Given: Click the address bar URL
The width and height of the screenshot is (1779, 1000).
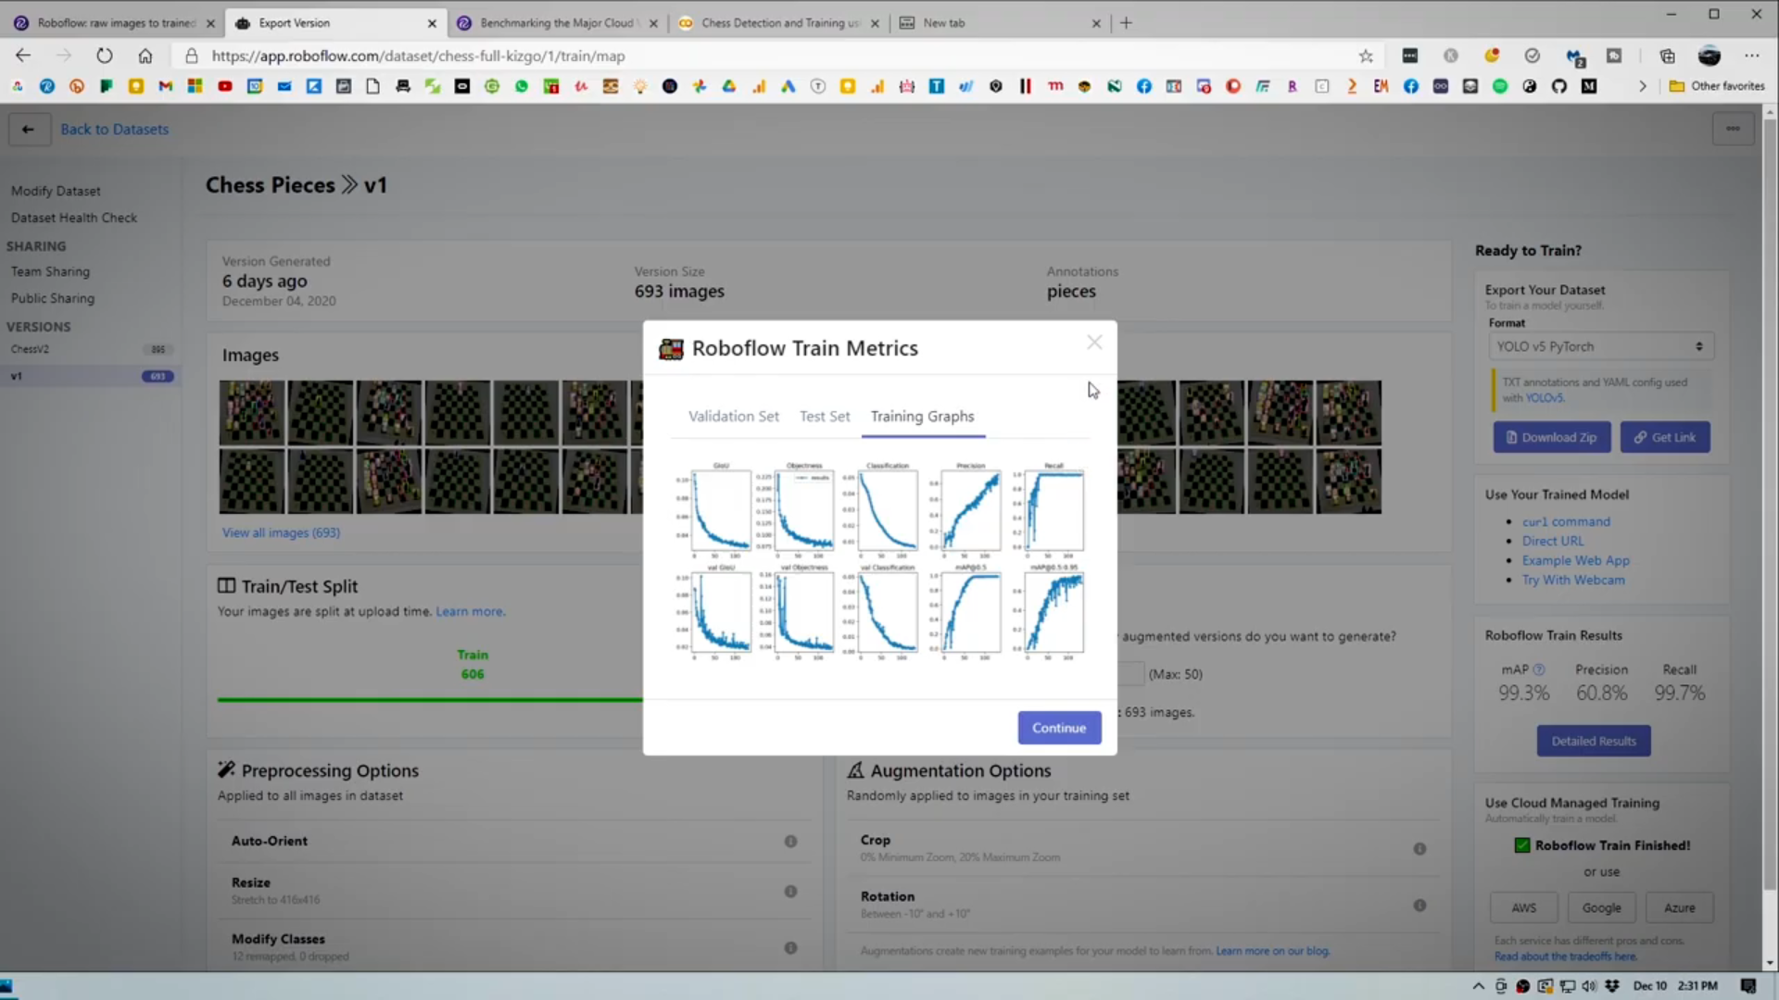Looking at the screenshot, I should pyautogui.click(x=418, y=56).
